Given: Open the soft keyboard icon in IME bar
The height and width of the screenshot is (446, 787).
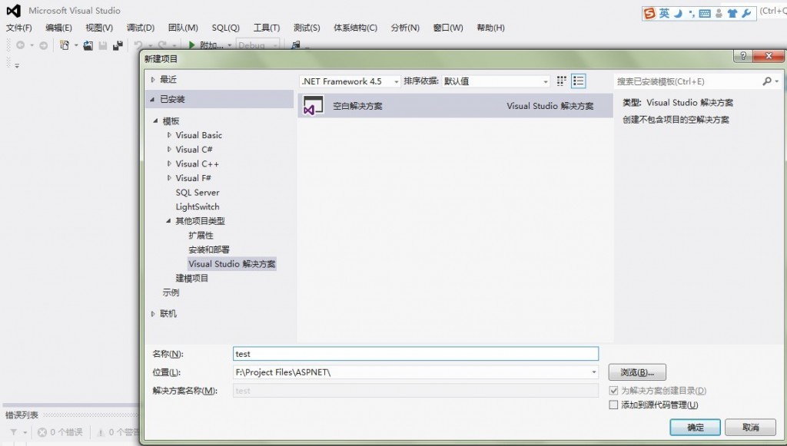Looking at the screenshot, I should click(x=705, y=14).
